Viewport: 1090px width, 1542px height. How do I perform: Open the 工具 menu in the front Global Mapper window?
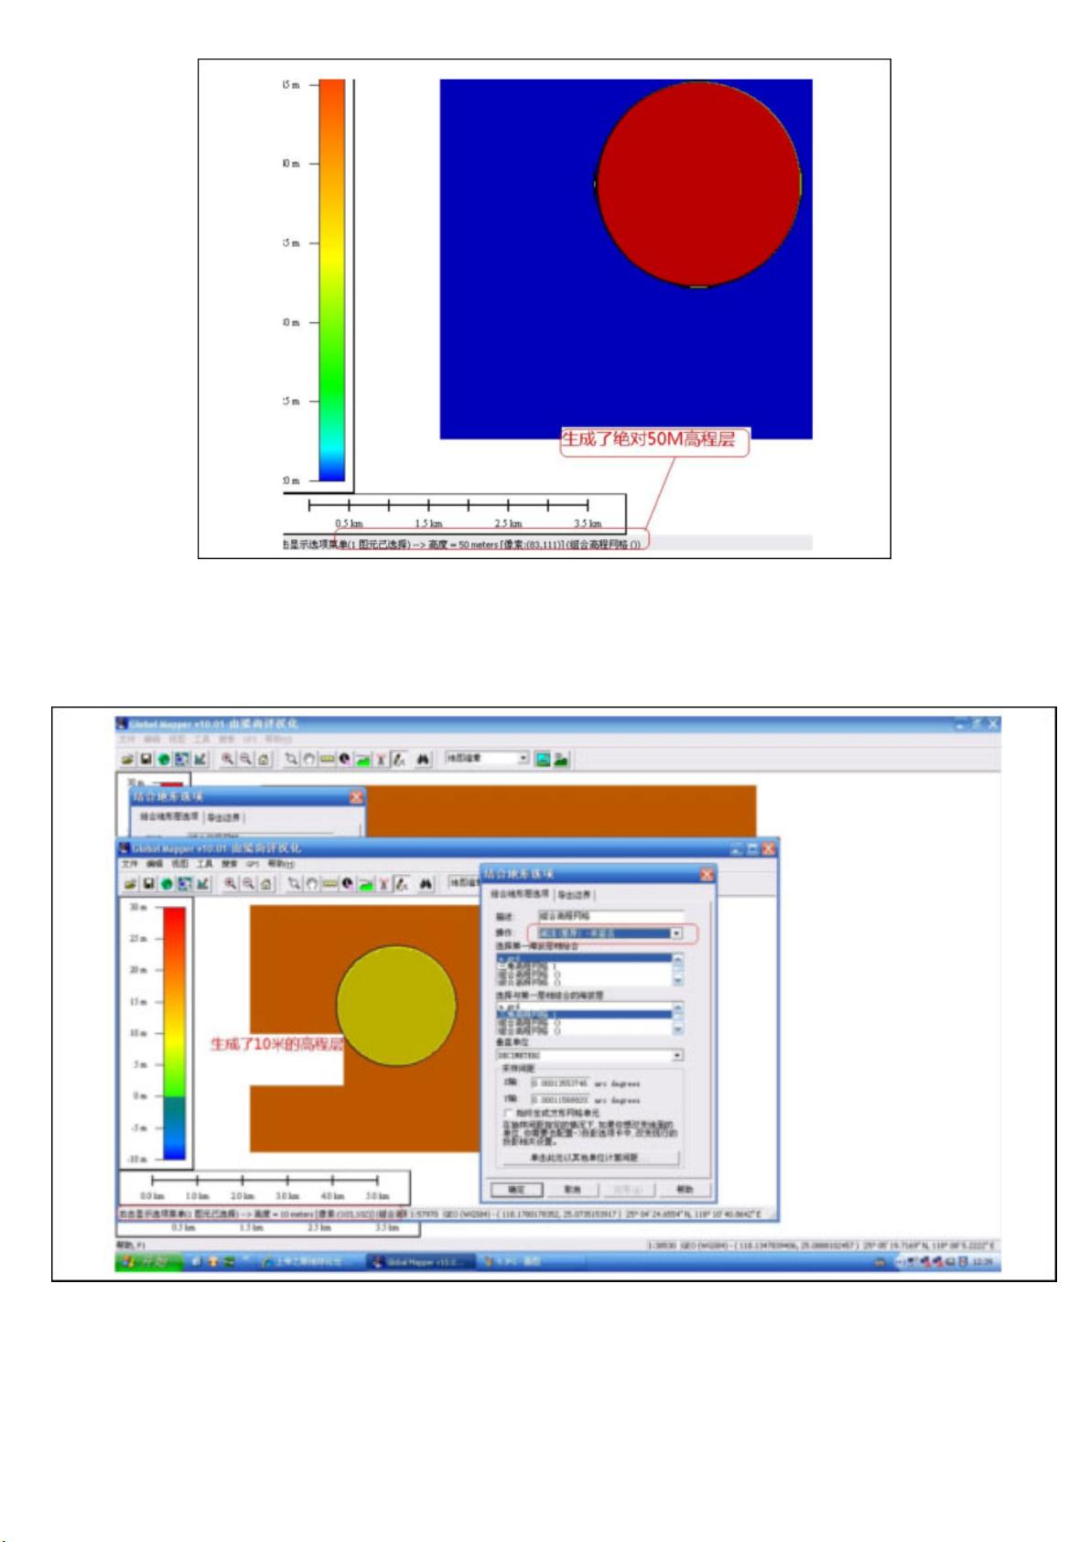click(204, 864)
